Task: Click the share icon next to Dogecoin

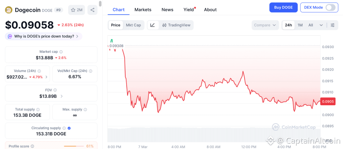Action: pos(92,10)
